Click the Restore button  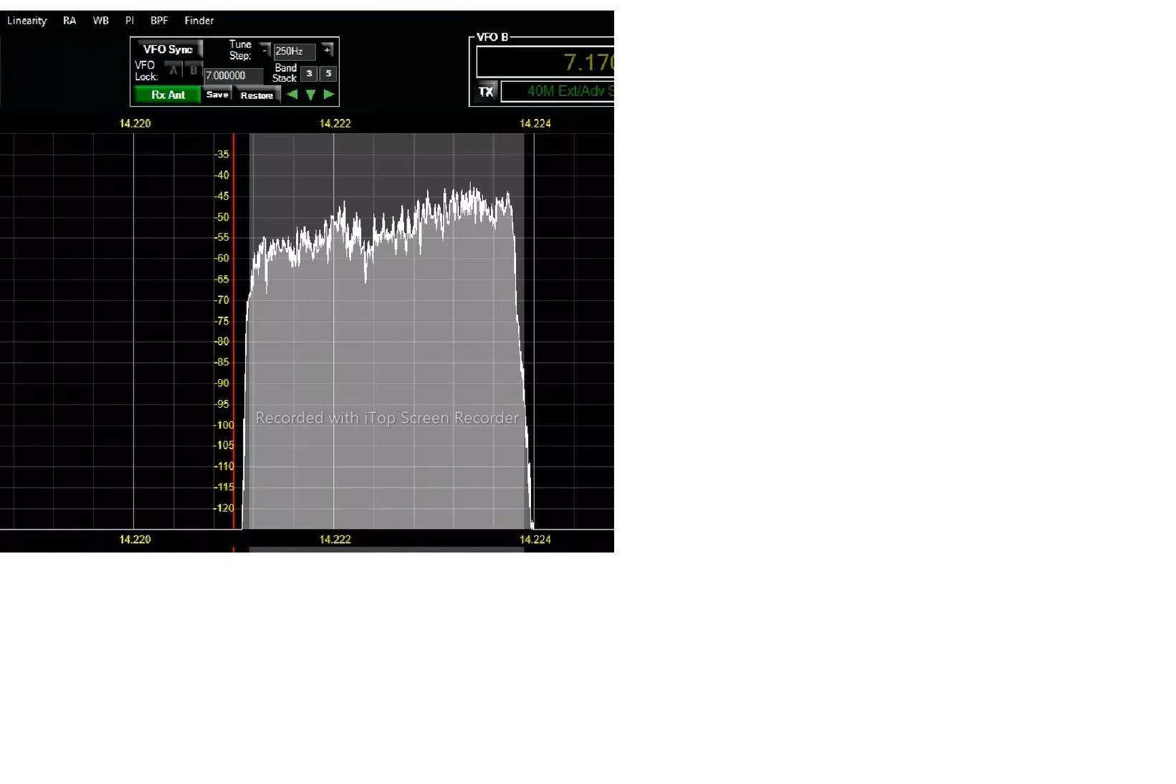[257, 95]
